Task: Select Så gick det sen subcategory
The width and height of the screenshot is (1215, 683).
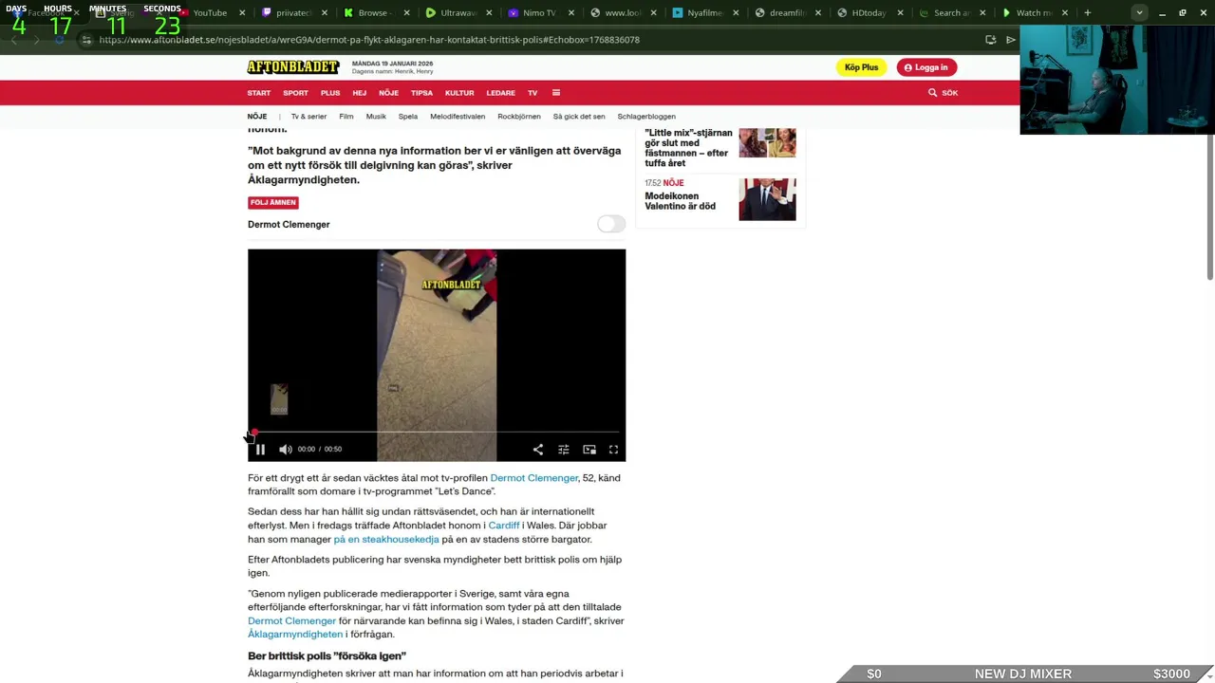Action: (x=579, y=117)
